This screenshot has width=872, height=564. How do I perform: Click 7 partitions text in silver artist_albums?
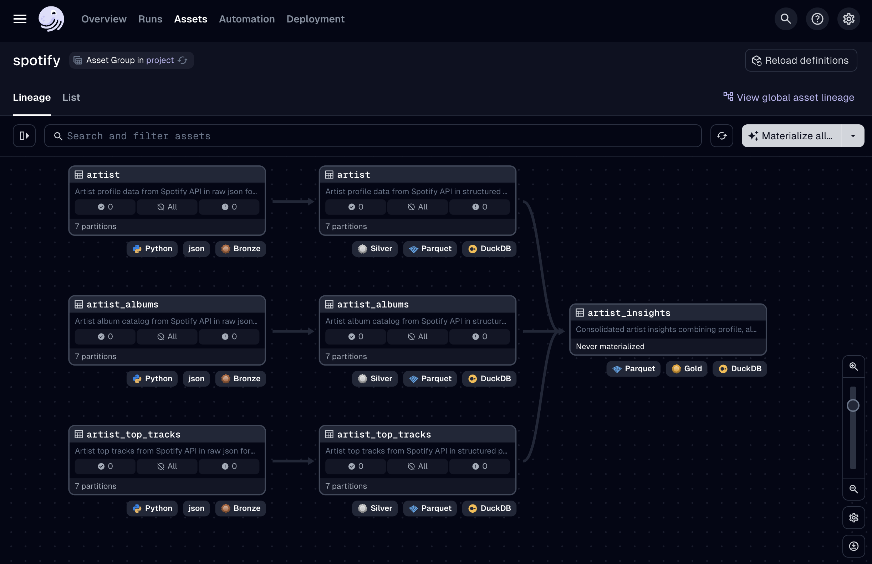tap(346, 357)
